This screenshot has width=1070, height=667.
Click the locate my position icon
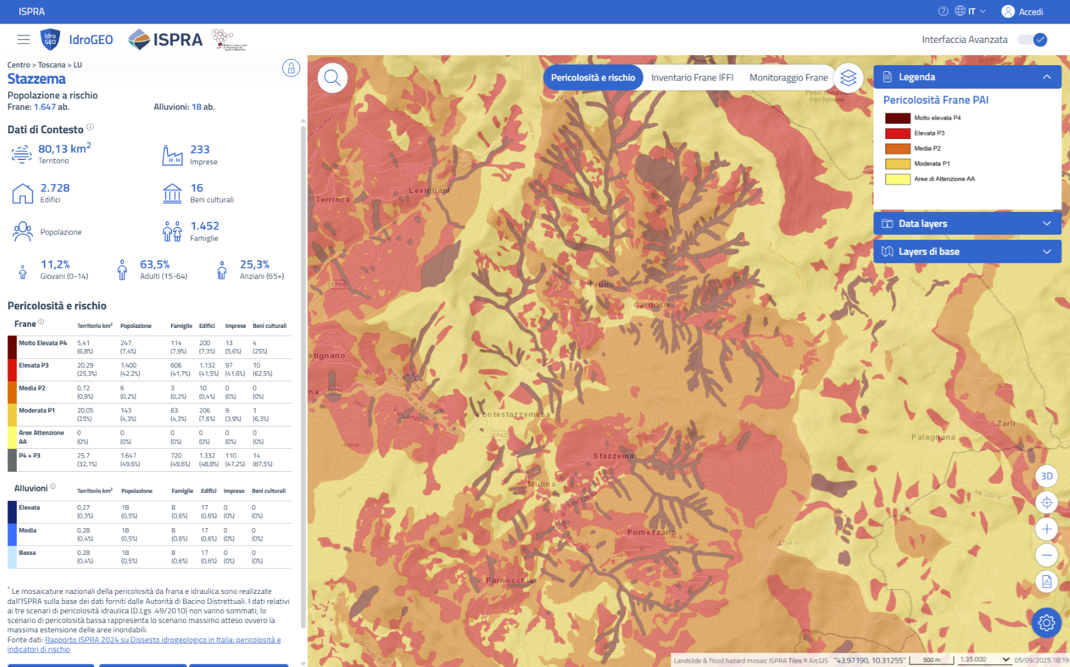coord(1046,503)
